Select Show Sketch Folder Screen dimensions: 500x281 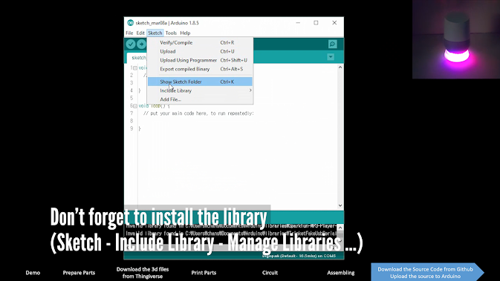tap(200, 82)
